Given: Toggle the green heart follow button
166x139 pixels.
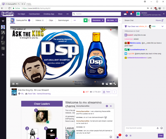Looking at the screenshot, I should [x=86, y=20].
